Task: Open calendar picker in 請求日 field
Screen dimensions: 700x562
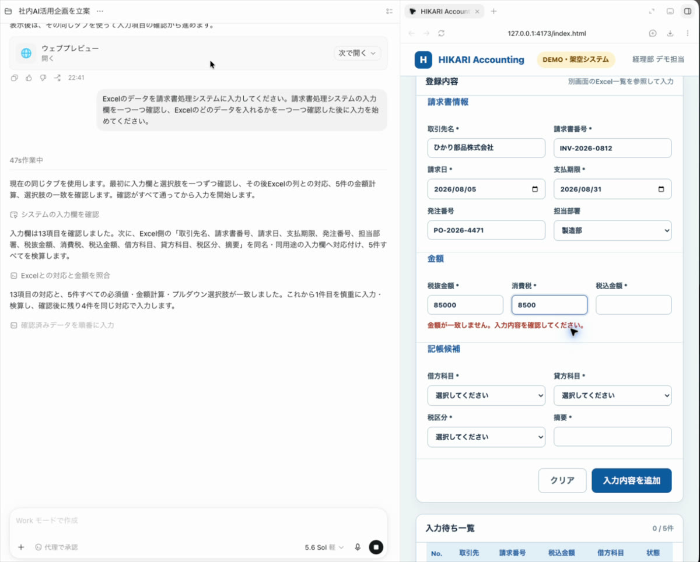Action: pos(535,189)
